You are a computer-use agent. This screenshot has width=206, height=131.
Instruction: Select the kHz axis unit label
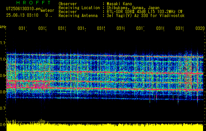click(x=3, y=27)
